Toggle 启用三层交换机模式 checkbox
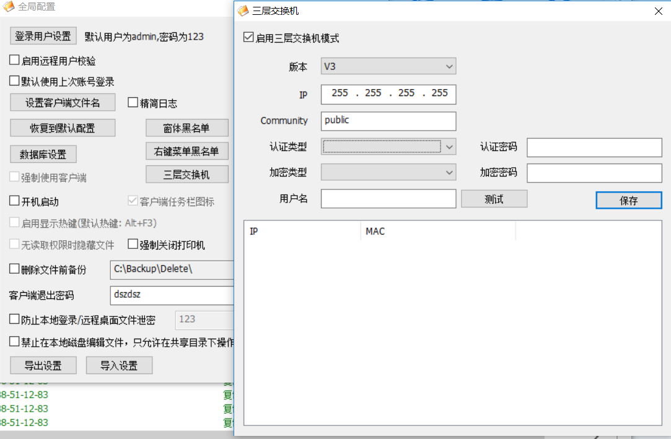Screen dimensions: 671x439 pyautogui.click(x=249, y=38)
